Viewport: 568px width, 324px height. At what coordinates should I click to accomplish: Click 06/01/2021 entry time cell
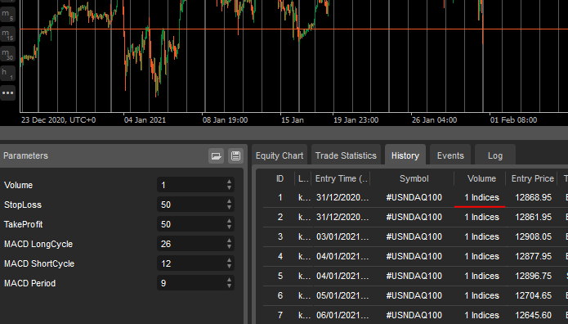click(x=342, y=315)
